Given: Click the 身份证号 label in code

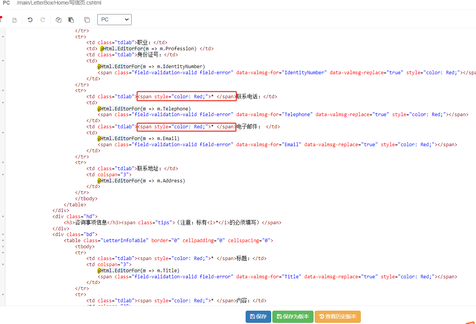Looking at the screenshot, I should pos(147,55).
